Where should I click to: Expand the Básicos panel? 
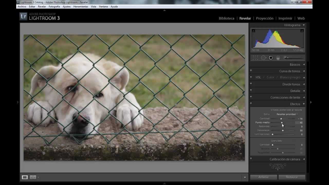pyautogui.click(x=304, y=64)
